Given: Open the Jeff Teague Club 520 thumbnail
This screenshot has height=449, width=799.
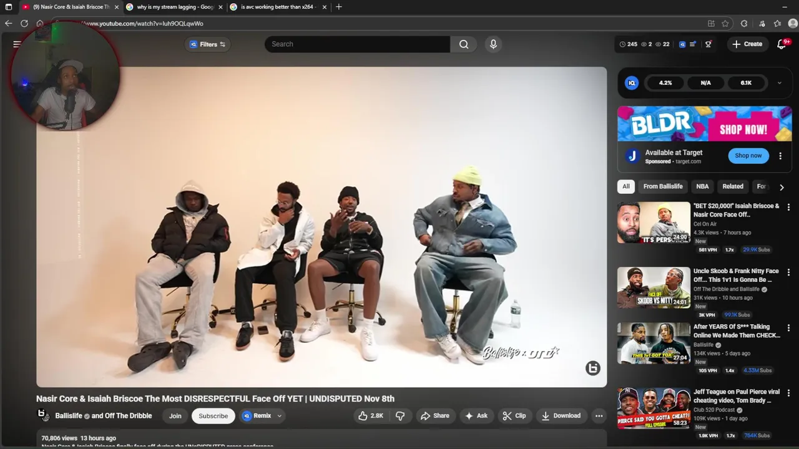Looking at the screenshot, I should pos(654,408).
